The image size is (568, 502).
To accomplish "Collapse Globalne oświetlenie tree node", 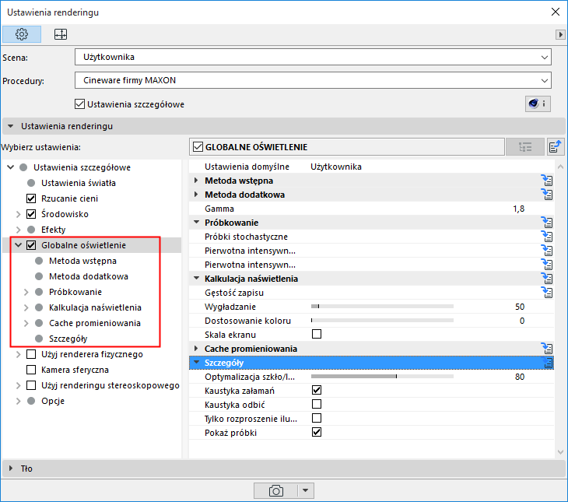I will (19, 245).
